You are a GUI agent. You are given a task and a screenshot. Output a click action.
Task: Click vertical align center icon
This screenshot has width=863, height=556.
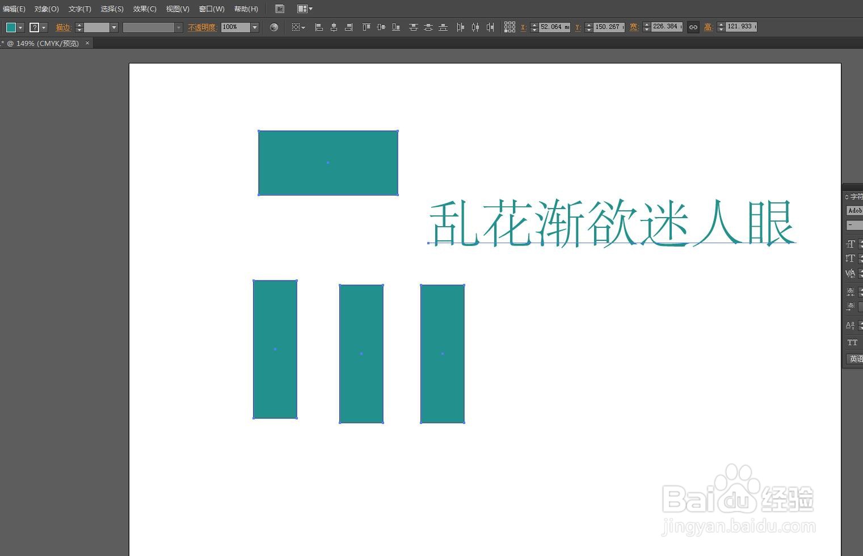pyautogui.click(x=381, y=27)
